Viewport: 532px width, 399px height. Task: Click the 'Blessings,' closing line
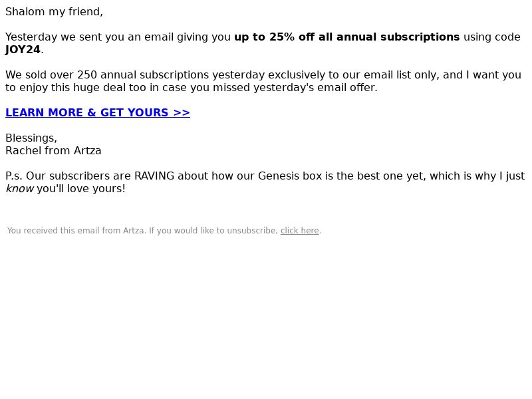coord(31,138)
